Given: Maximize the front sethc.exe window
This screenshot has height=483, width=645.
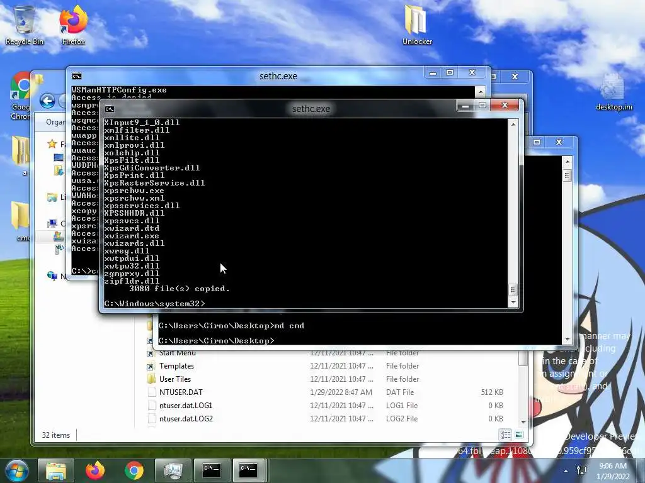Looking at the screenshot, I should [x=482, y=106].
